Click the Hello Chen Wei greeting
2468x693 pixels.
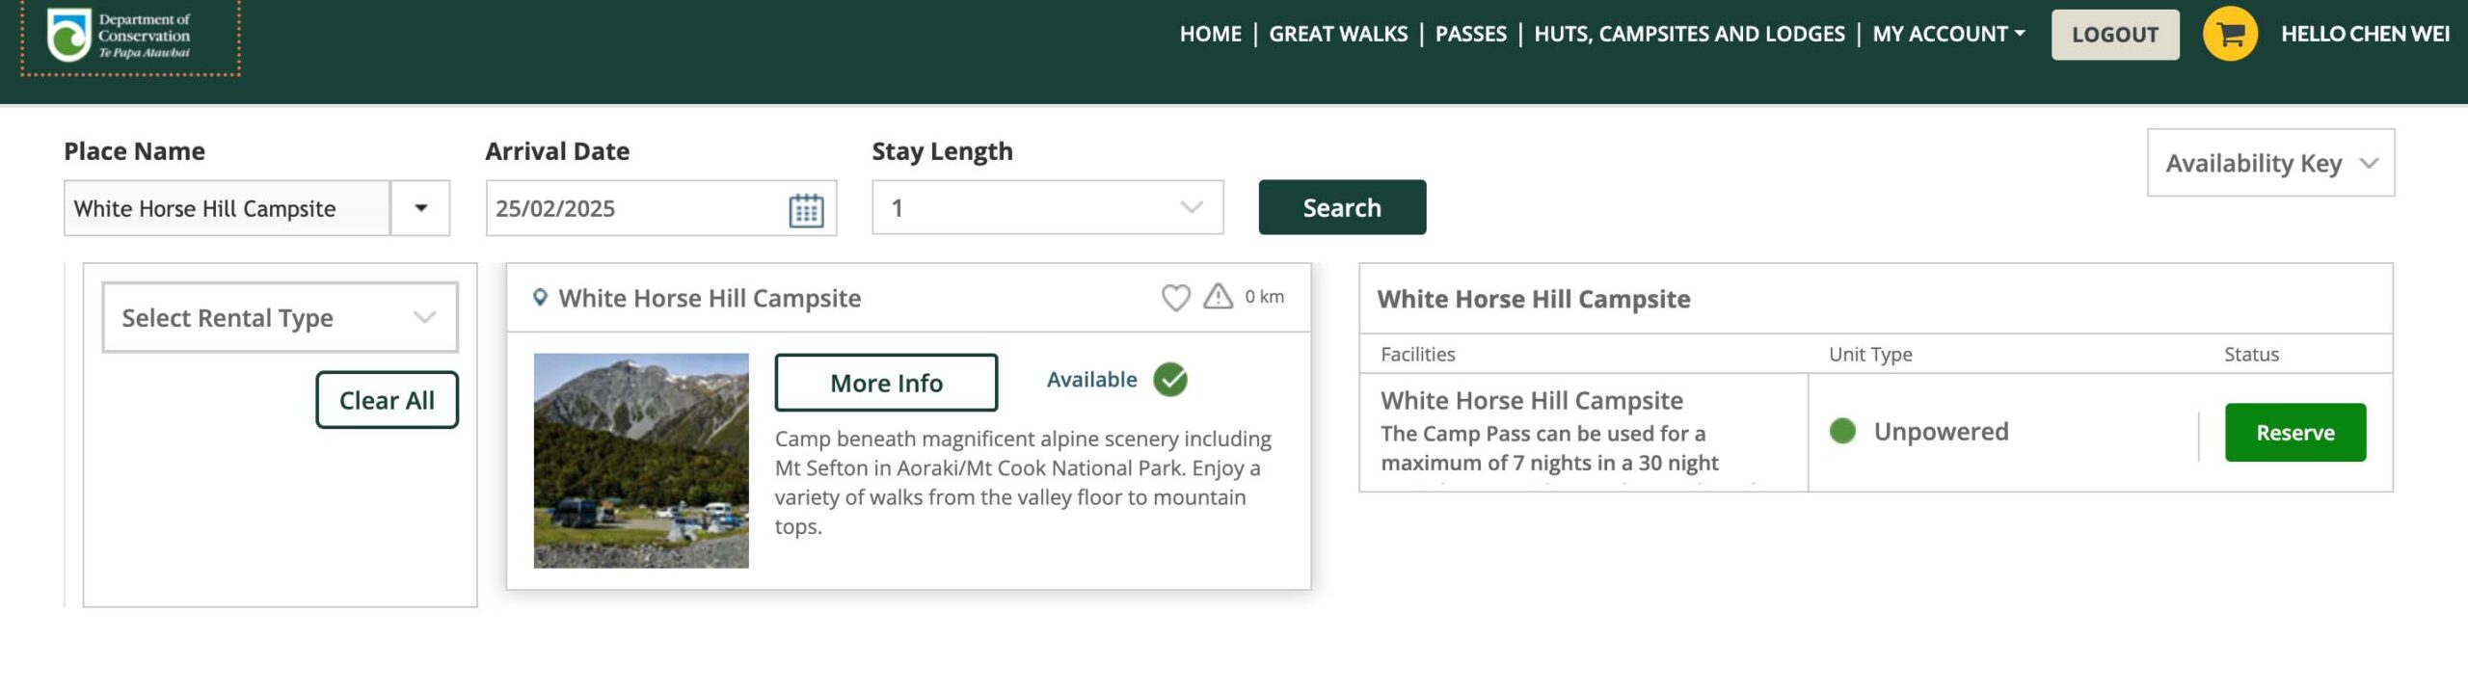click(x=2365, y=34)
